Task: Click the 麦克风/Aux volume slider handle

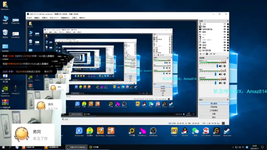Action: pyautogui.click(x=217, y=66)
